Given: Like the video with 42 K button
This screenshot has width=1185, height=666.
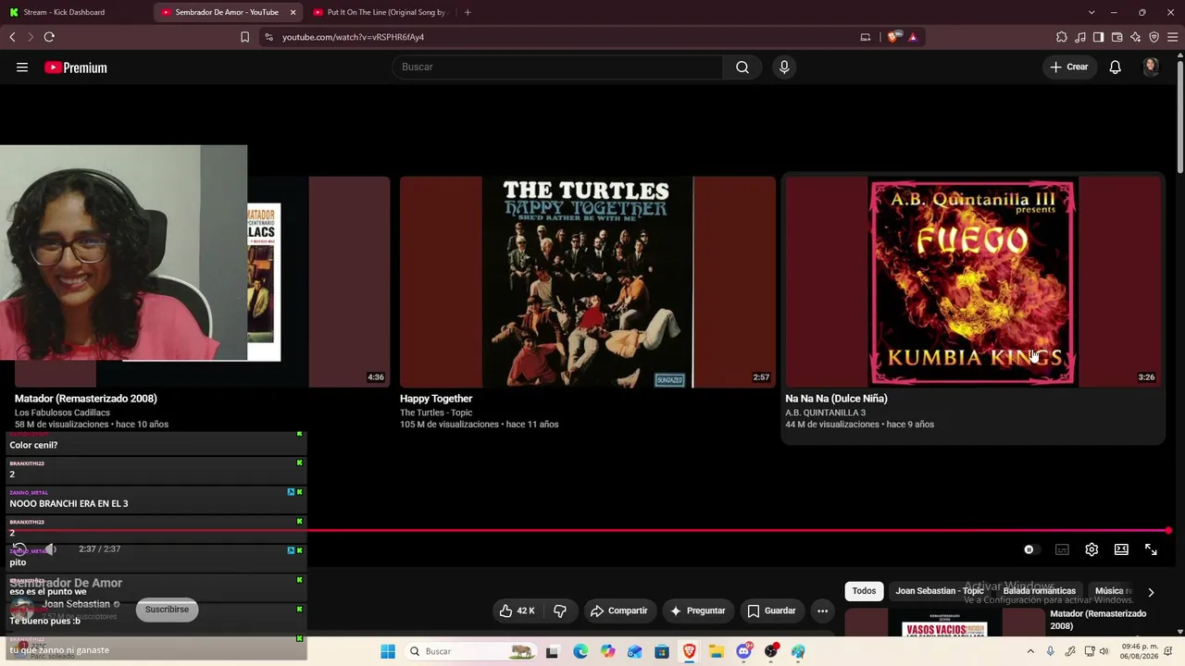Looking at the screenshot, I should click(517, 610).
